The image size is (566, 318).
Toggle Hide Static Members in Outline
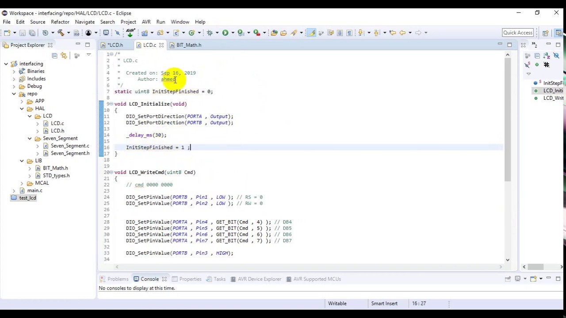tap(527, 64)
